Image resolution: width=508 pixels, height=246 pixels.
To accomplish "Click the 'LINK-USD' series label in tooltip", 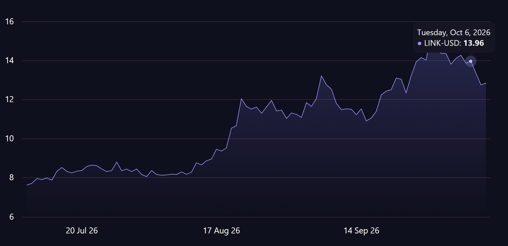I will pyautogui.click(x=443, y=43).
